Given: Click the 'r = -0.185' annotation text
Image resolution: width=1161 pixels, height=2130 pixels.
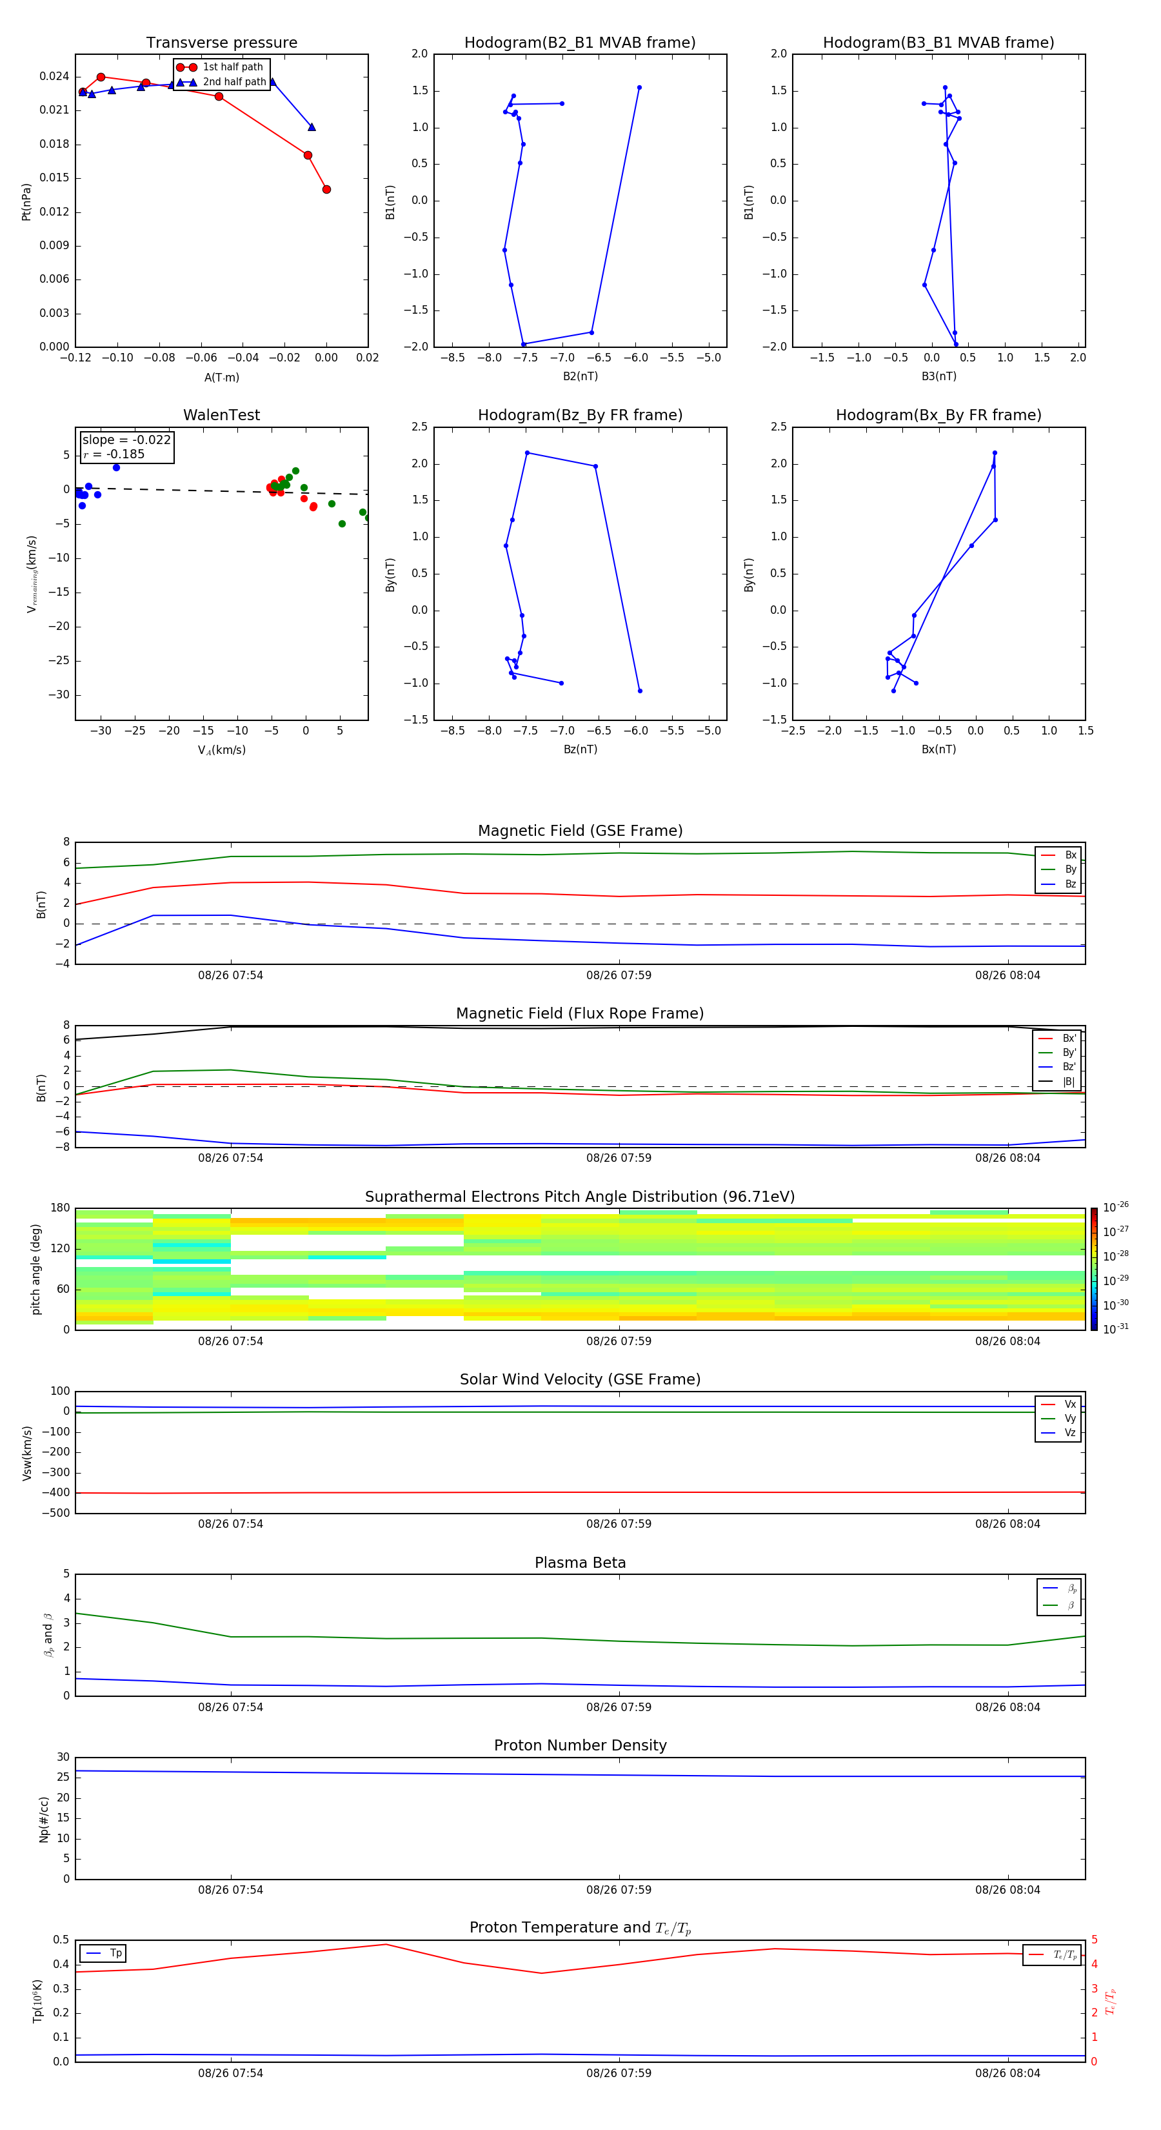Looking at the screenshot, I should [114, 454].
